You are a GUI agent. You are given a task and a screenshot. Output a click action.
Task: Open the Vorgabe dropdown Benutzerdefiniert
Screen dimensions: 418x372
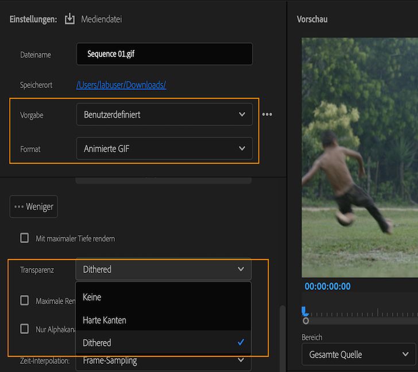pyautogui.click(x=164, y=114)
